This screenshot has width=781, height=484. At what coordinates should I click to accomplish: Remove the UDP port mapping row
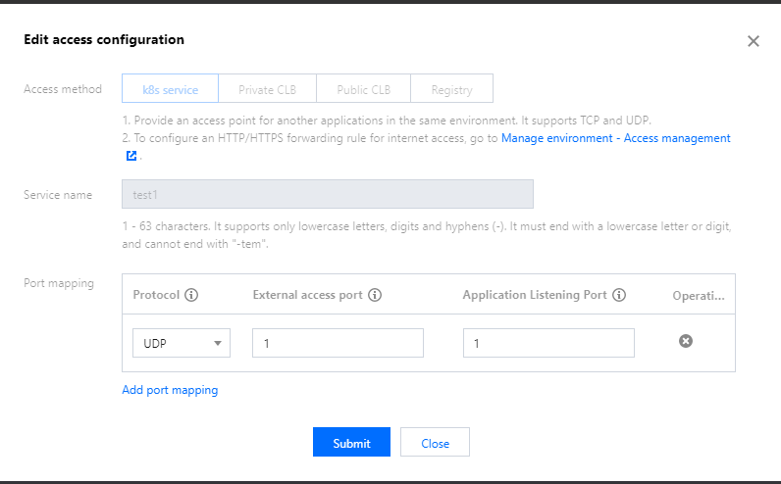tap(686, 341)
